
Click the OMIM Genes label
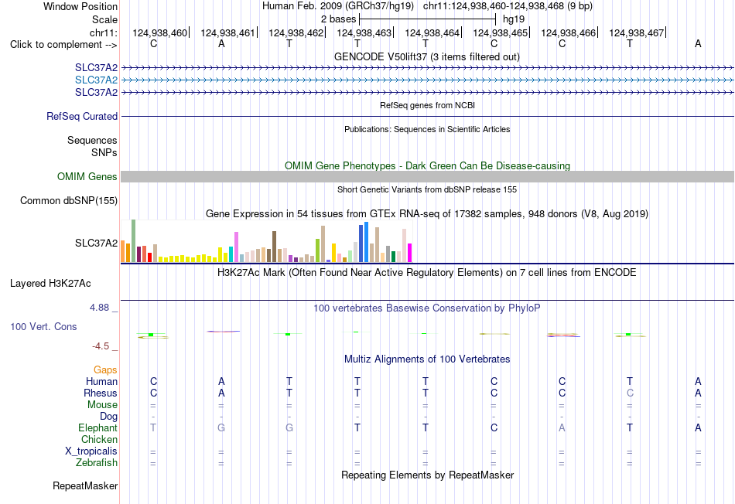87,176
